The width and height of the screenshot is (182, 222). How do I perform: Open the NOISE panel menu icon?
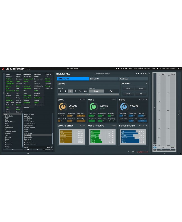point(146,100)
